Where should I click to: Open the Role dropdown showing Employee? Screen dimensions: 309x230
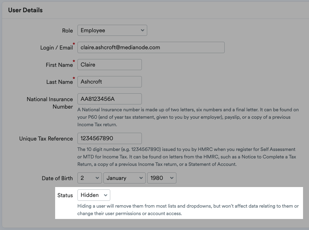click(112, 30)
